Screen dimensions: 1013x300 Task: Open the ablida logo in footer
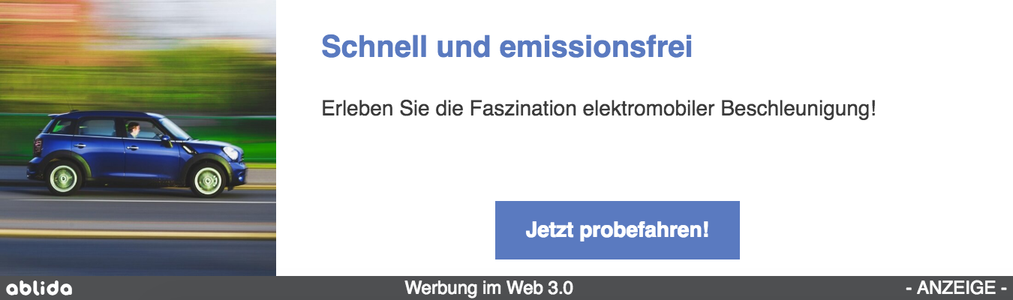tap(39, 288)
